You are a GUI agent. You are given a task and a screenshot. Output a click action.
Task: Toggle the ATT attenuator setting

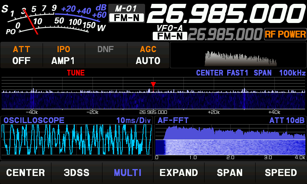point(21,55)
